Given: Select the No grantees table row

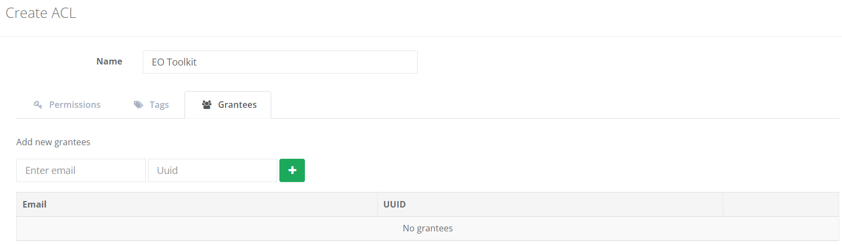Looking at the screenshot, I should coord(428,228).
